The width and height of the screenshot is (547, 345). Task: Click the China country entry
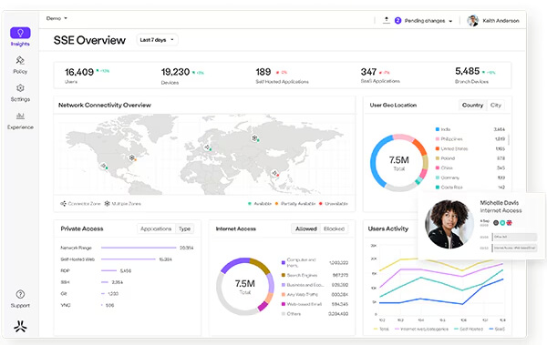point(470,167)
